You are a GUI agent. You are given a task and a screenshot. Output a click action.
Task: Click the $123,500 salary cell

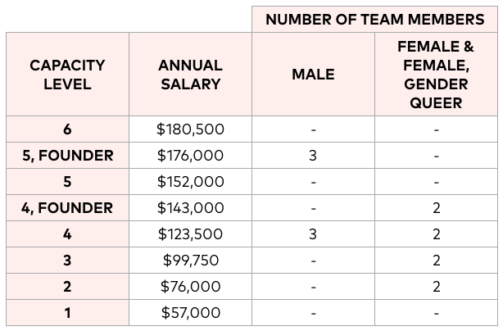pyautogui.click(x=191, y=234)
